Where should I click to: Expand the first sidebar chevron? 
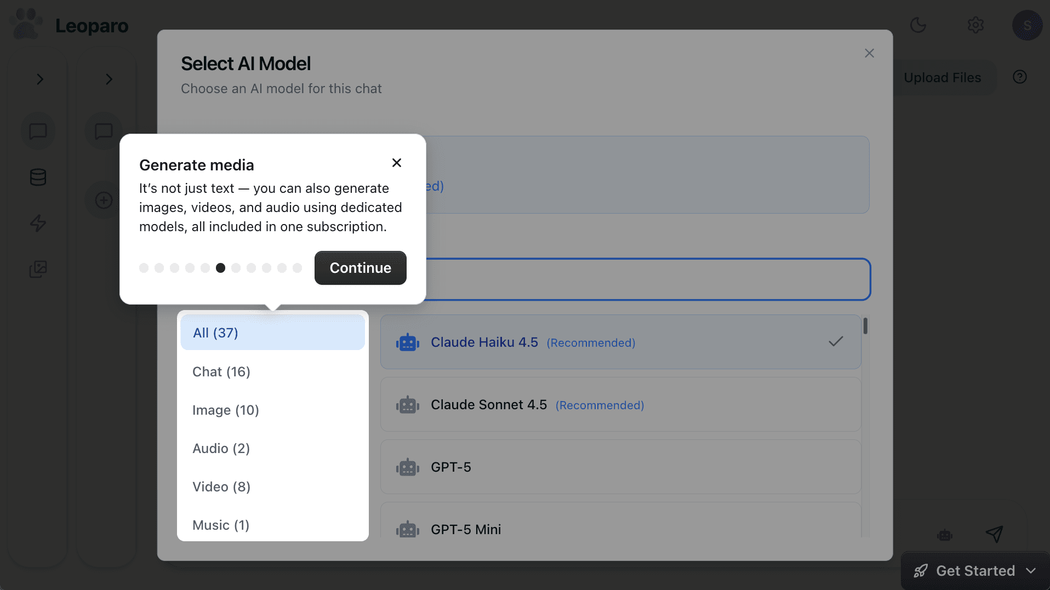(x=39, y=79)
